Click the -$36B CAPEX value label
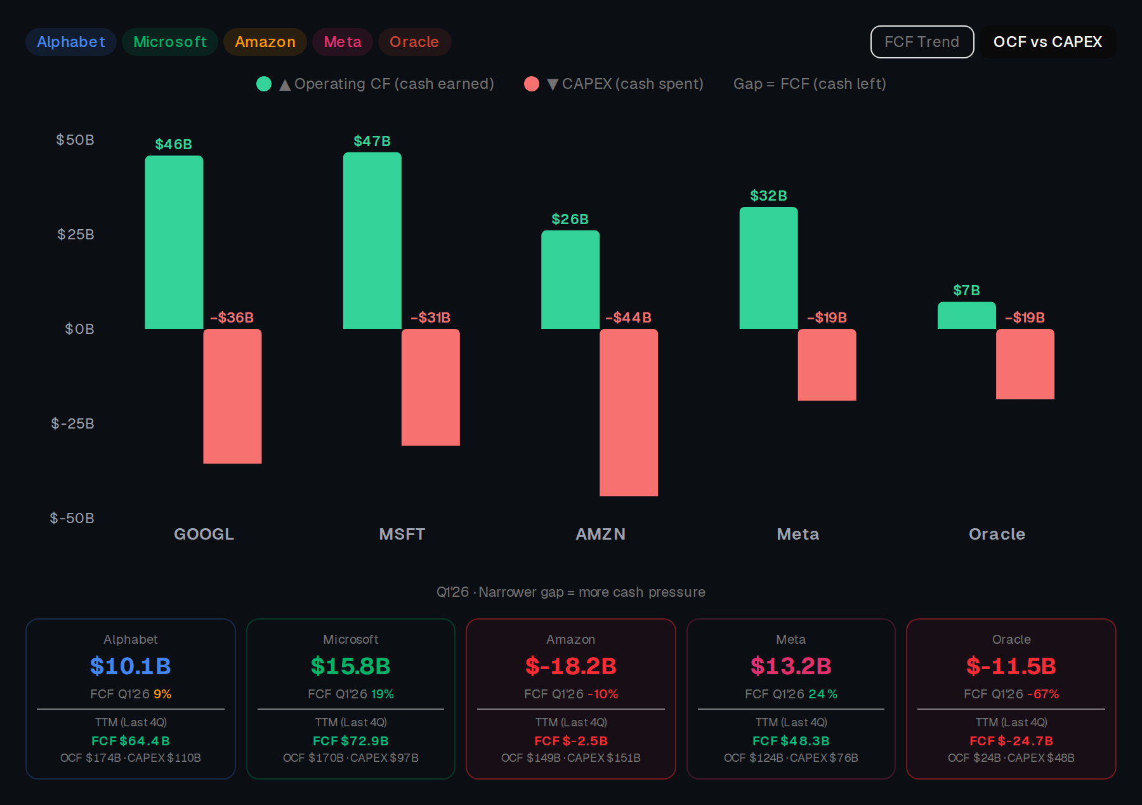The width and height of the screenshot is (1142, 805). (x=232, y=317)
